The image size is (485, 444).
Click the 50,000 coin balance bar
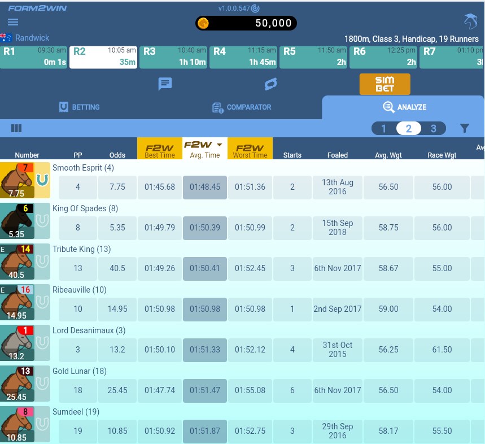click(x=246, y=23)
